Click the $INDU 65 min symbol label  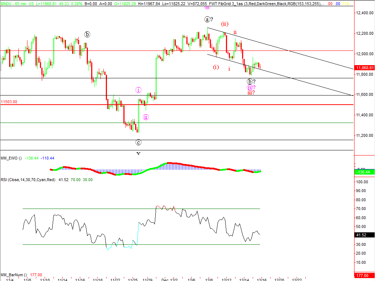[16, 3]
